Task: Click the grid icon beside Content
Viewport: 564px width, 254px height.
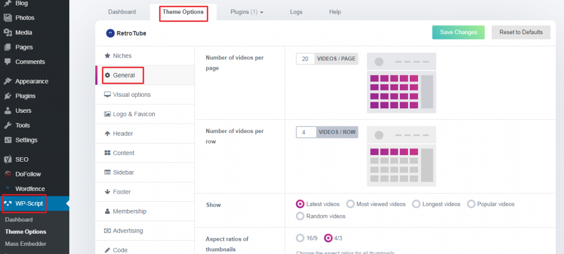Action: coord(107,153)
